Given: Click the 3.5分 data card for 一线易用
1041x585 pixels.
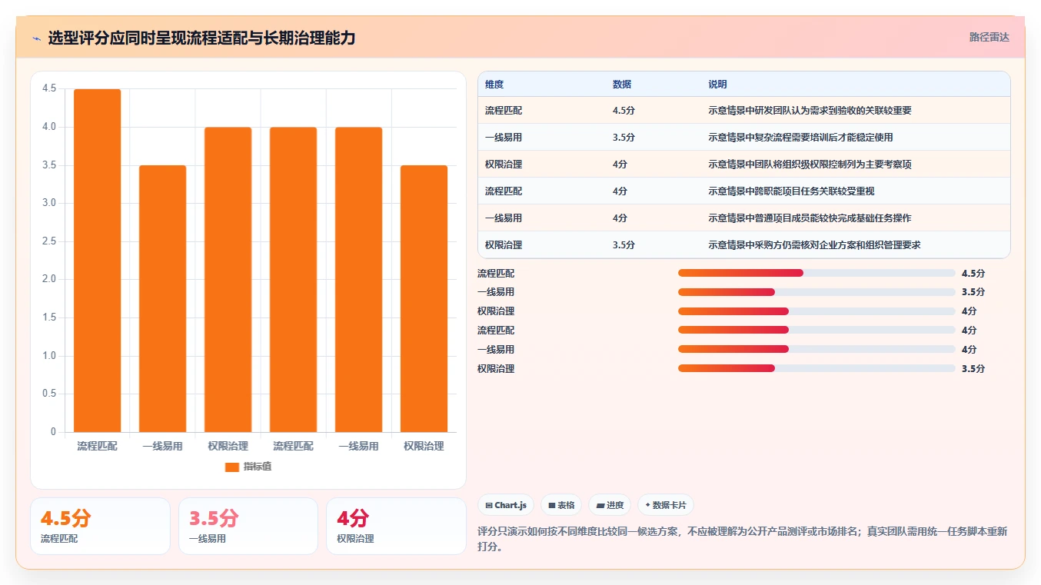Looking at the screenshot, I should point(248,526).
